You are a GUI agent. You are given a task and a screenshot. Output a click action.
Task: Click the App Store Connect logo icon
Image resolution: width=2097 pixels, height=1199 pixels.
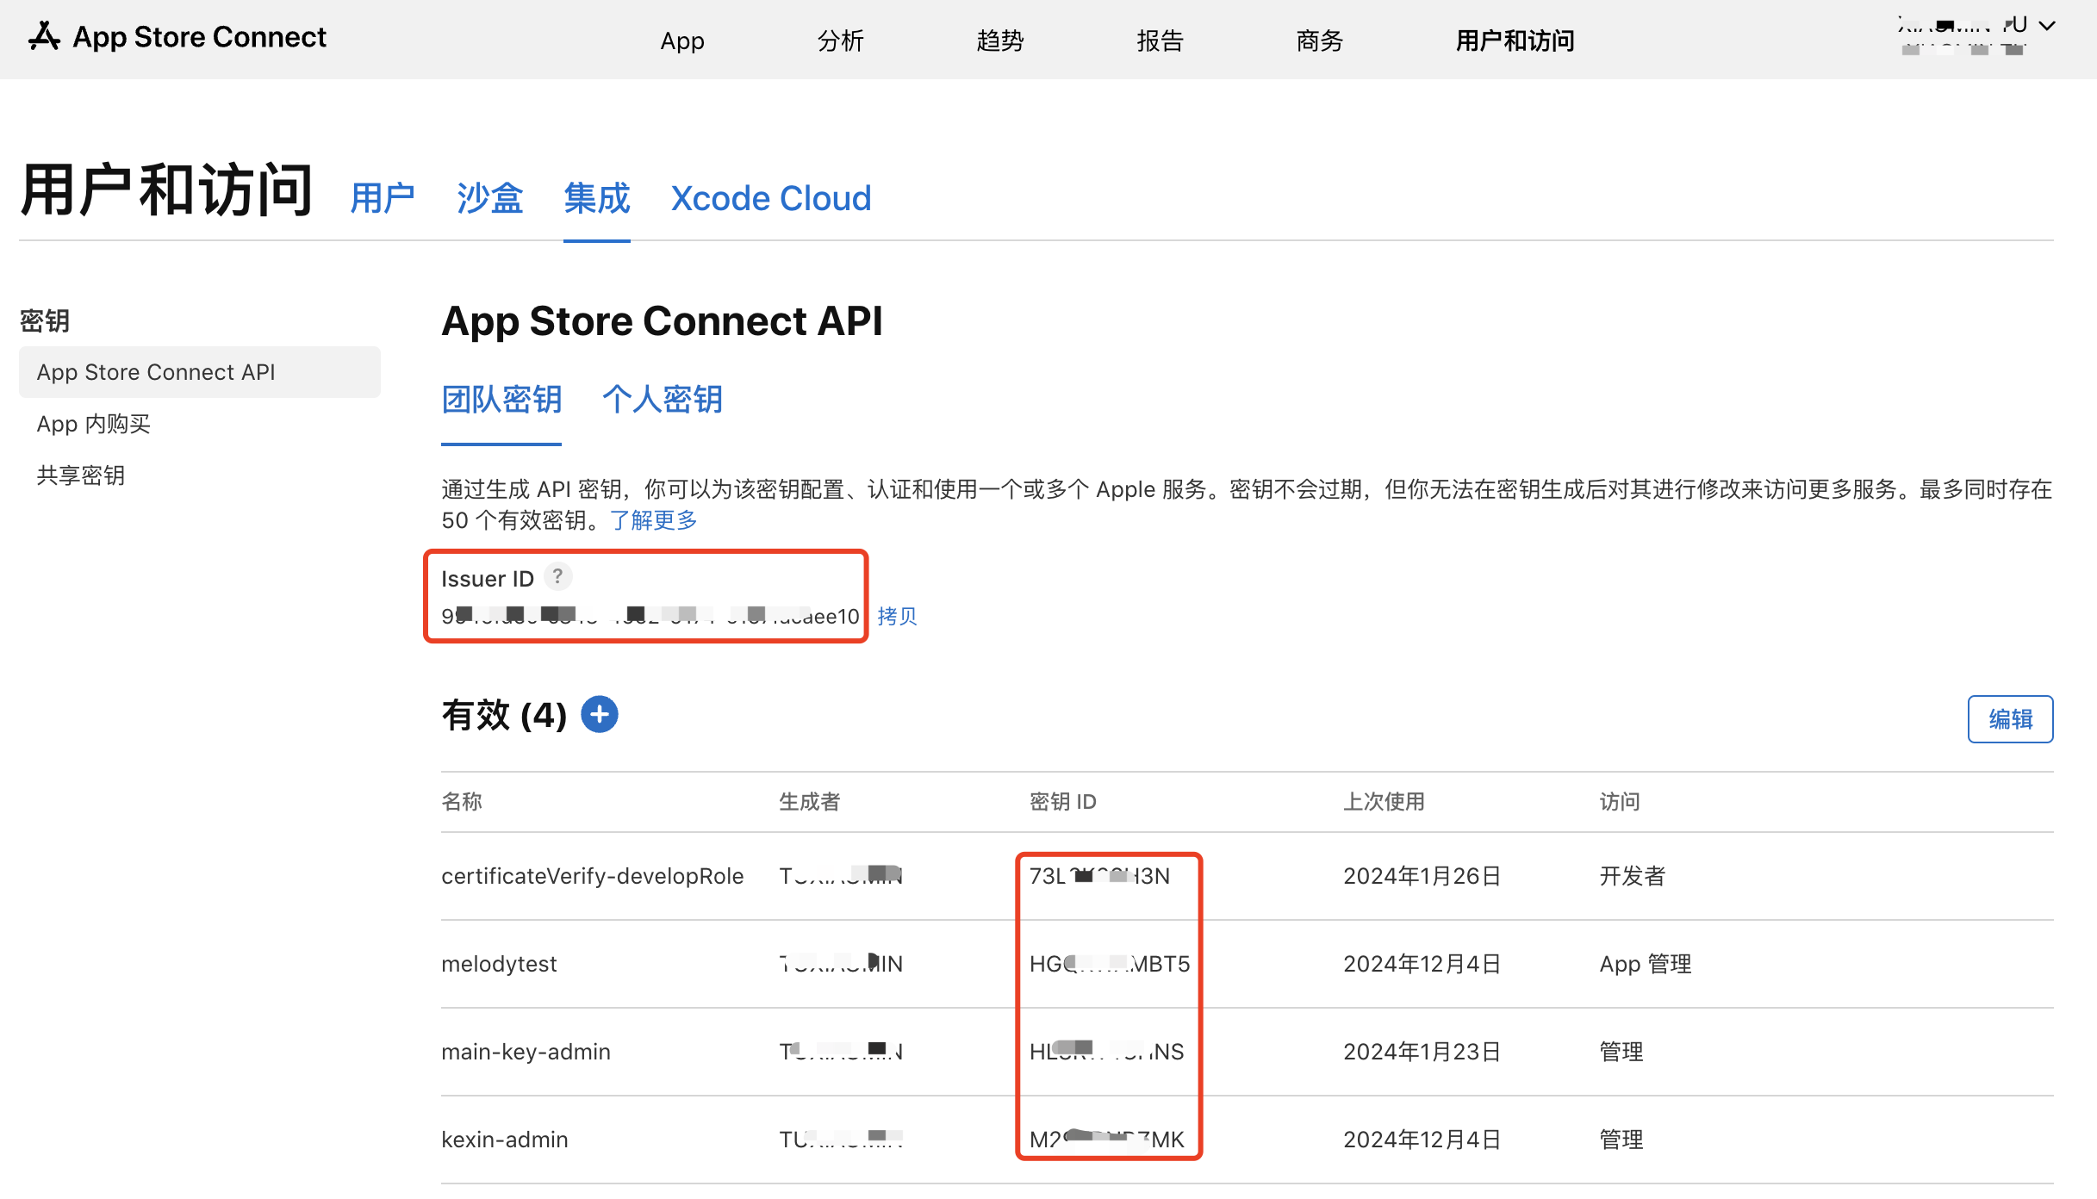(x=44, y=37)
